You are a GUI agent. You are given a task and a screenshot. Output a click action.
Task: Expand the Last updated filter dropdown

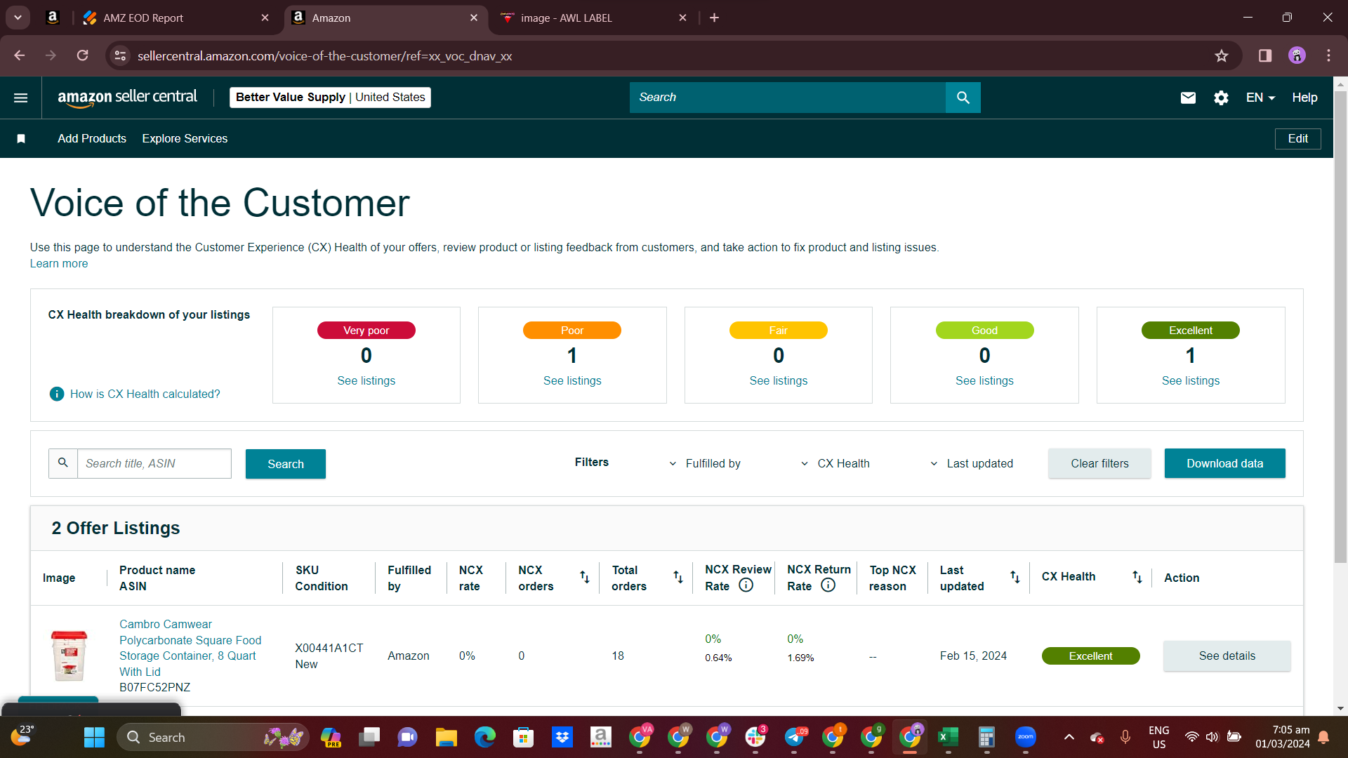(x=972, y=464)
